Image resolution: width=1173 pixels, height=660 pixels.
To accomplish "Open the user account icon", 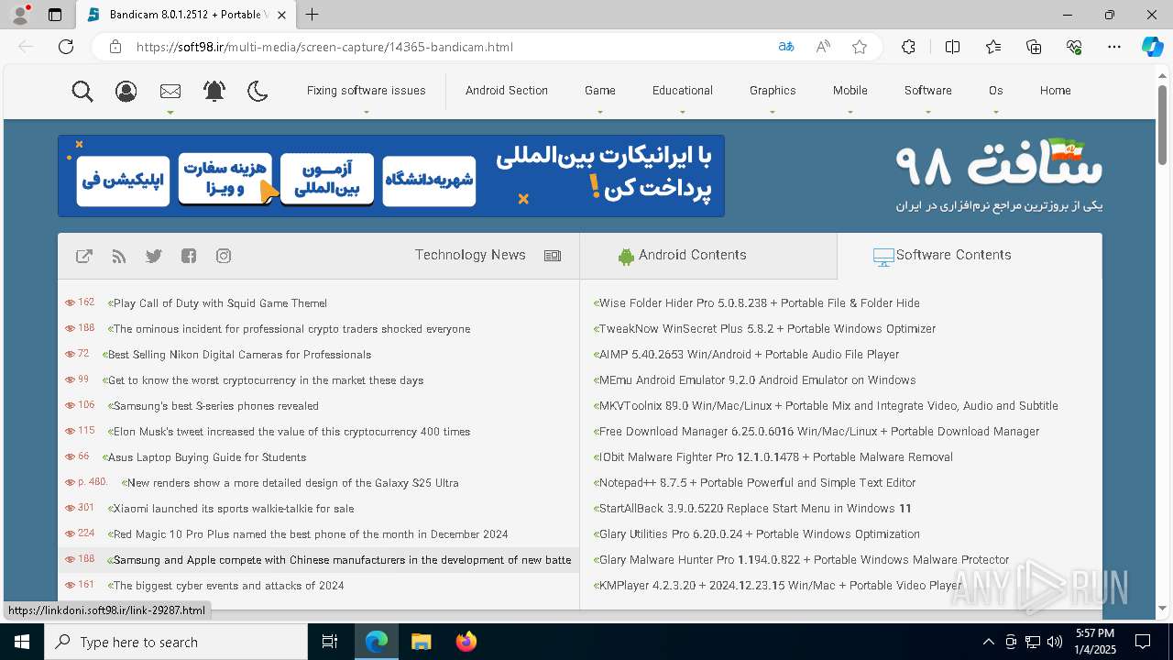I will tap(126, 91).
